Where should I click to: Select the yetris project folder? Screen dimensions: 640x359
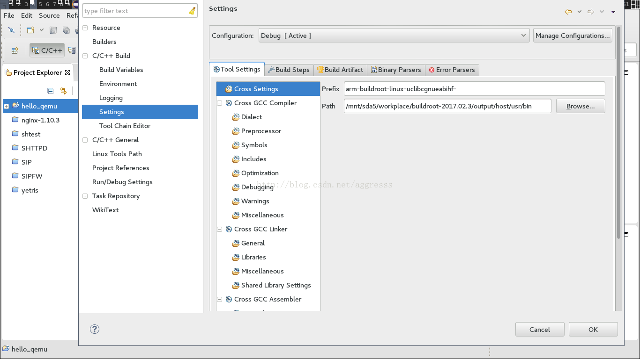(x=30, y=190)
